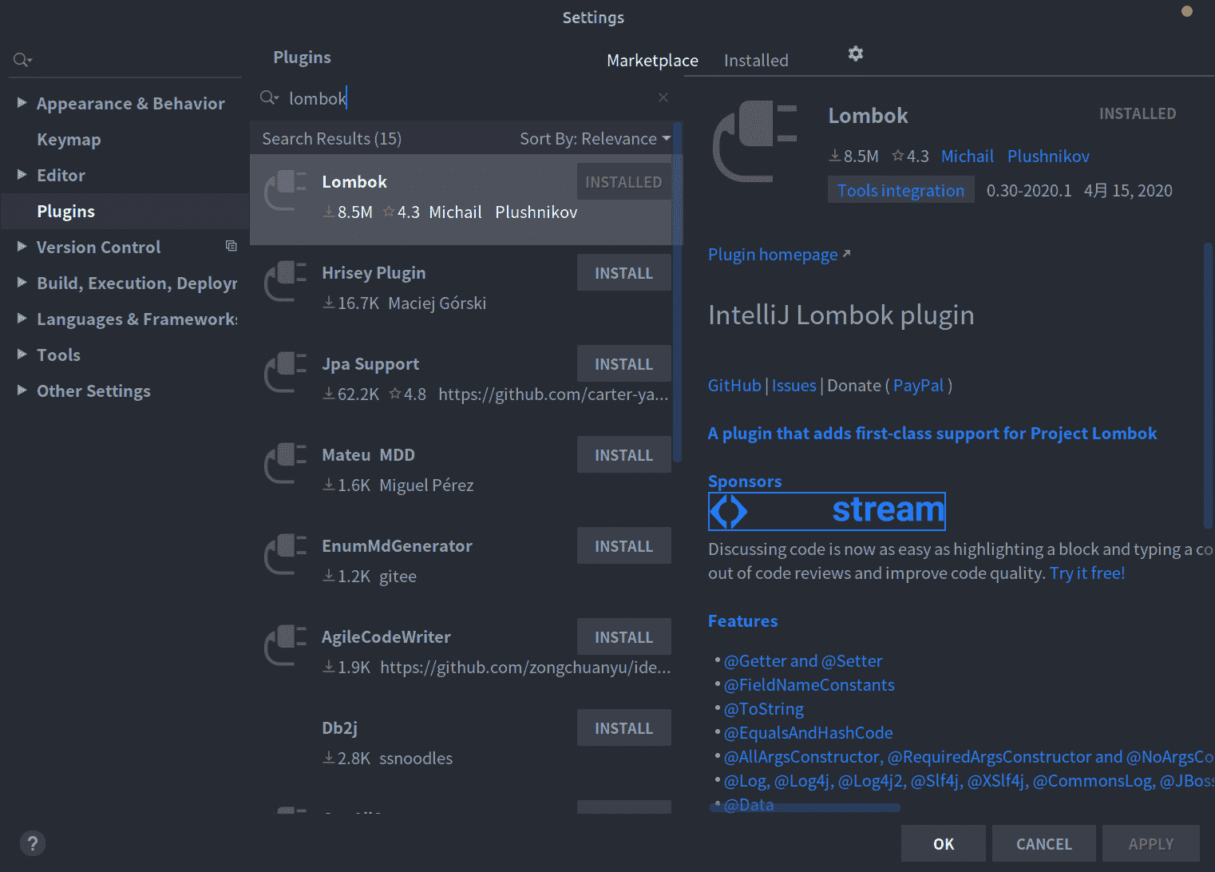Open the plugins gear settings menu
Screen dimensions: 1215x872
pyautogui.click(x=855, y=54)
